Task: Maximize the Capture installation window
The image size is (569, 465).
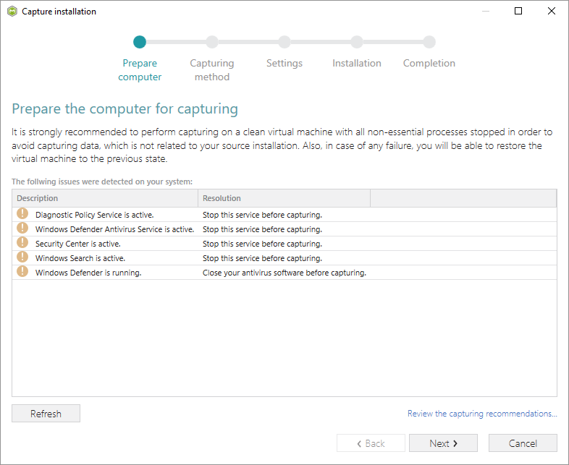Action: tap(518, 11)
